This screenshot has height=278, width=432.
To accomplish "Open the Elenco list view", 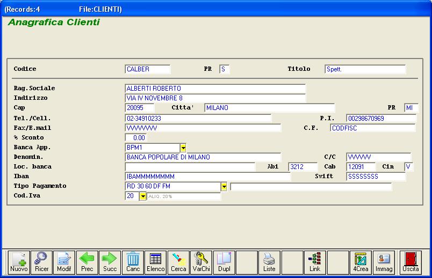I will click(156, 262).
